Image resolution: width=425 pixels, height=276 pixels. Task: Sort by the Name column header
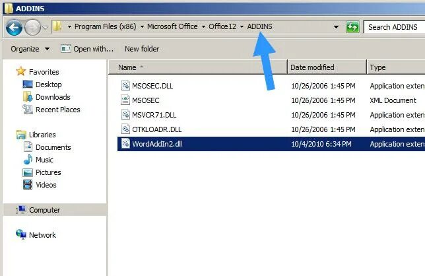pos(197,67)
